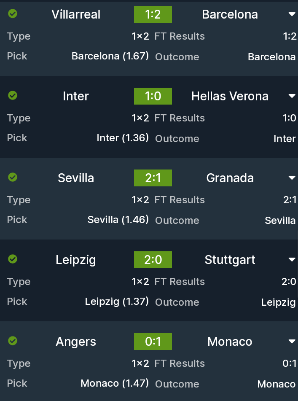Viewport: 298px width, 401px height.
Task: Click the green 1:2 score badge
Action: (x=153, y=14)
